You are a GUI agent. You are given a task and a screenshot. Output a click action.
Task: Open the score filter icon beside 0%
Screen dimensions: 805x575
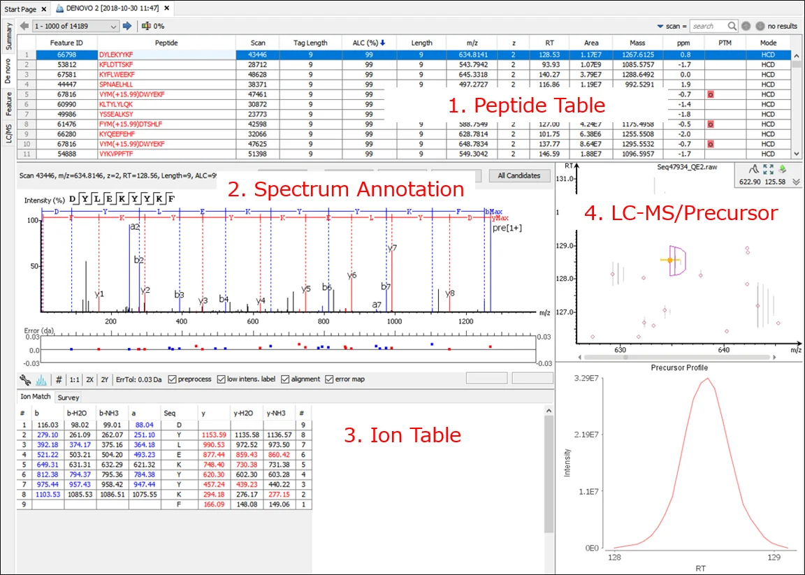146,26
